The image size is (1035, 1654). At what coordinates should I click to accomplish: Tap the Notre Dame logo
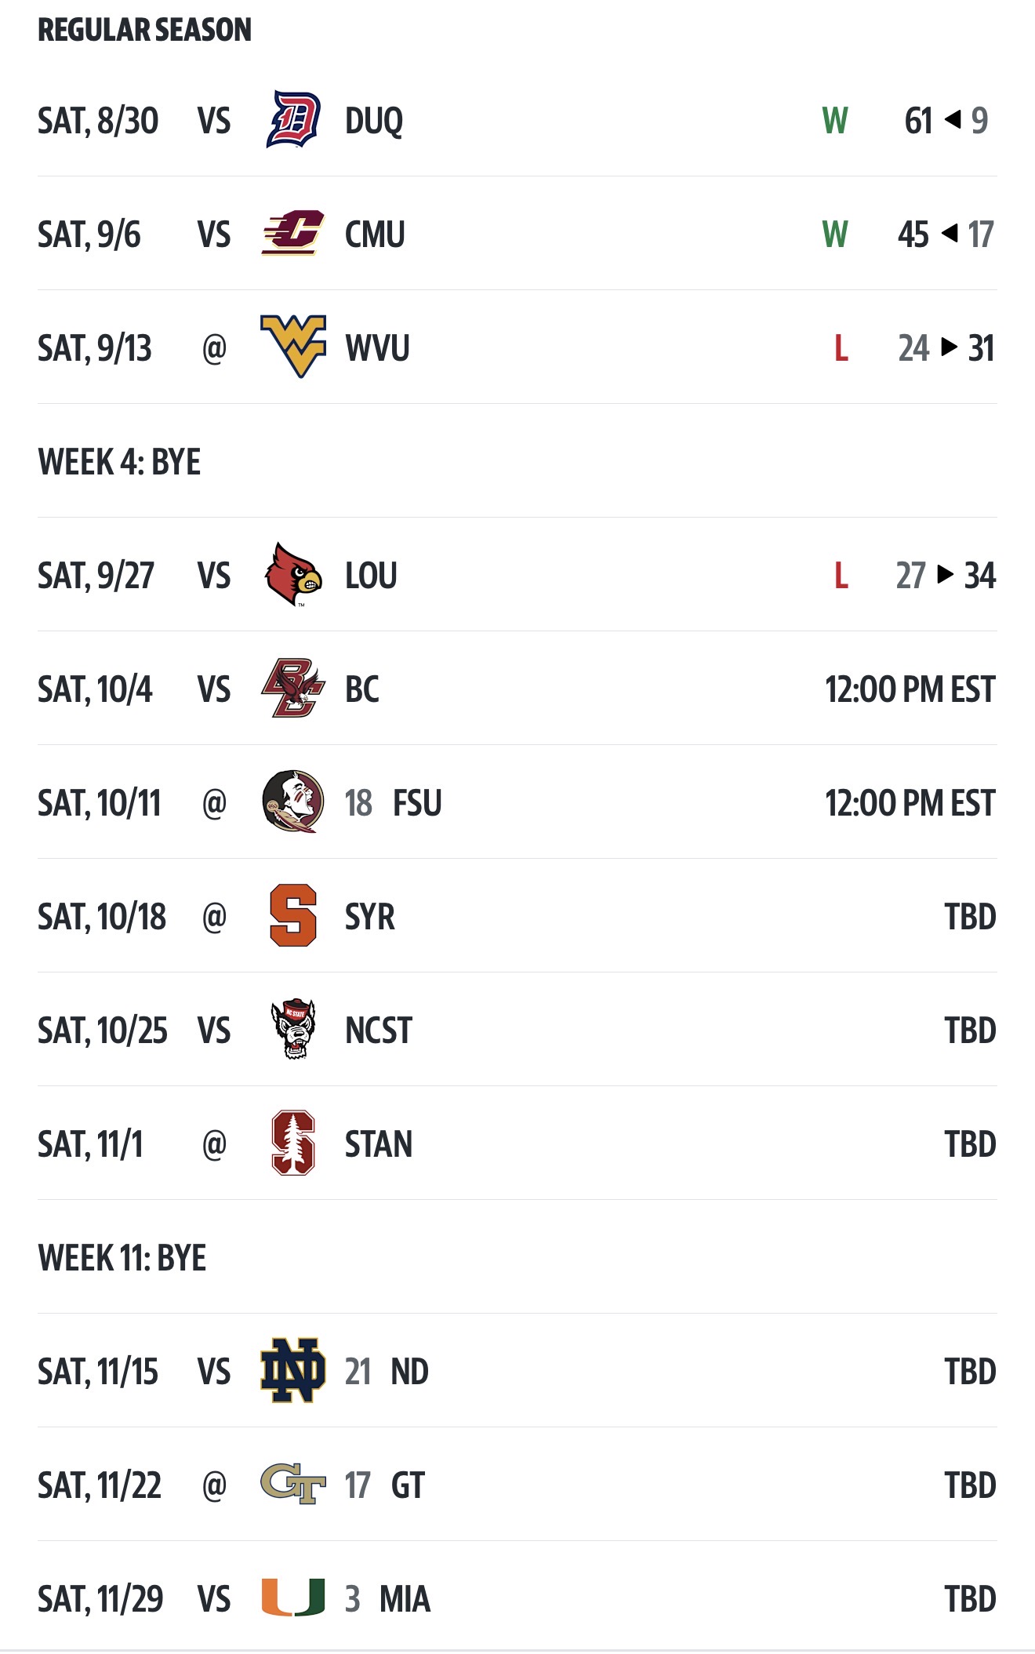coord(293,1370)
